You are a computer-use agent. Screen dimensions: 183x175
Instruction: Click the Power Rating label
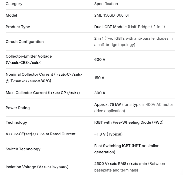[x=18, y=108]
